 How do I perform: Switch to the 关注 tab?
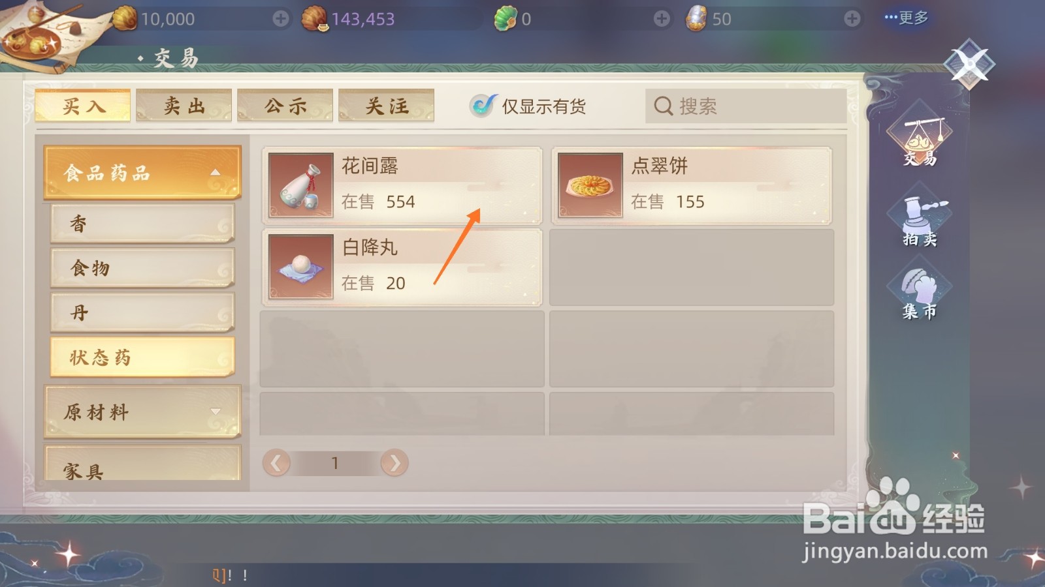tap(387, 106)
